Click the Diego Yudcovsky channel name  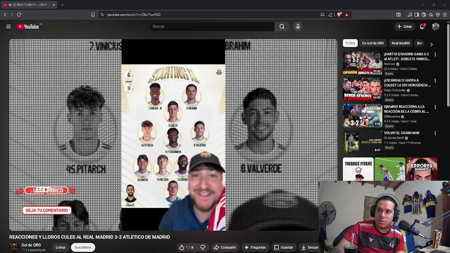click(x=395, y=90)
